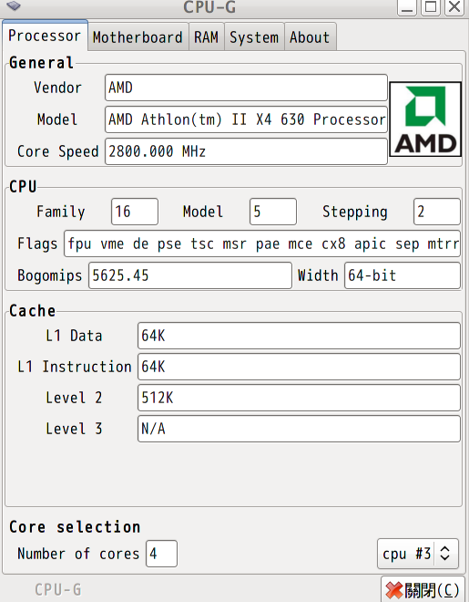
Task: Click the Number of cores field 4
Action: pyautogui.click(x=161, y=554)
